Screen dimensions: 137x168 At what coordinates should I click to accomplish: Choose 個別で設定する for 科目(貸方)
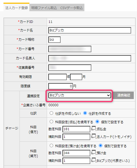pyautogui.click(x=100, y=146)
